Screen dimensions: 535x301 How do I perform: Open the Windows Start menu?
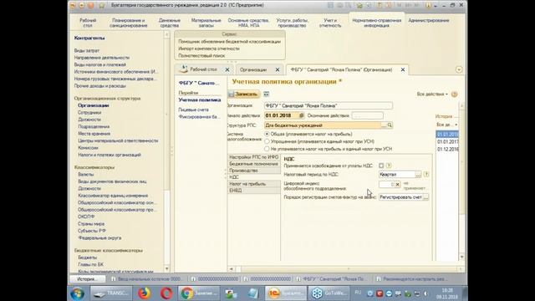click(77, 293)
